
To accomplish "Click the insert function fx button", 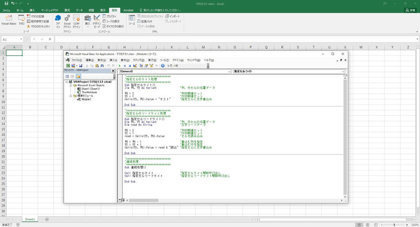I will click(50, 39).
